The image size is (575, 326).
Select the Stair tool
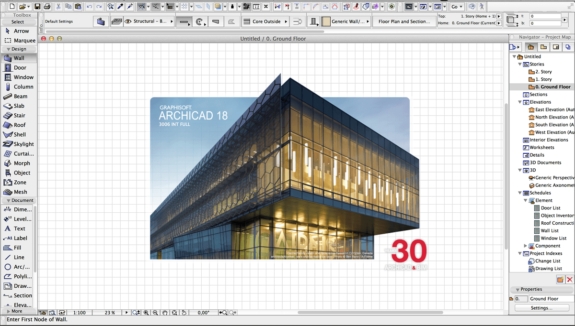pos(18,115)
